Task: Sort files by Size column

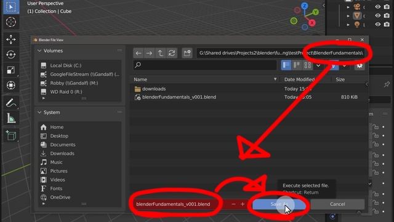Action: coord(340,80)
